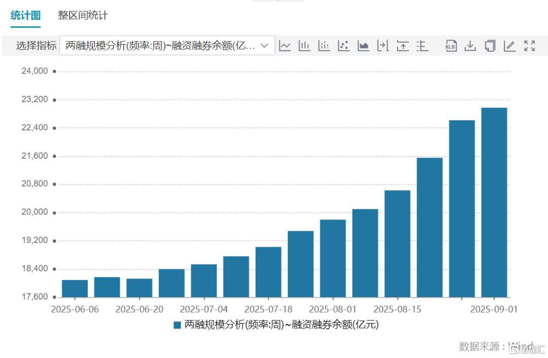
Task: Open the chart edit annotation tool
Action: pyautogui.click(x=509, y=46)
